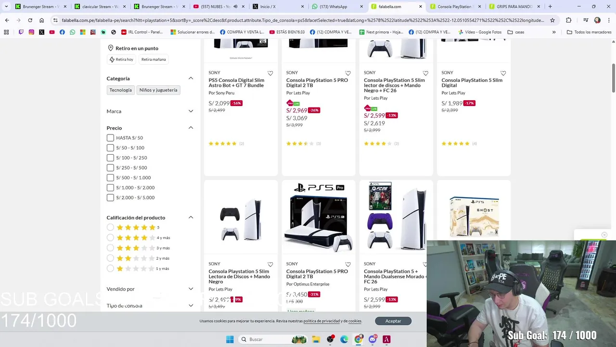Reload the page with refresh icon
The image size is (616, 347).
coord(30,20)
